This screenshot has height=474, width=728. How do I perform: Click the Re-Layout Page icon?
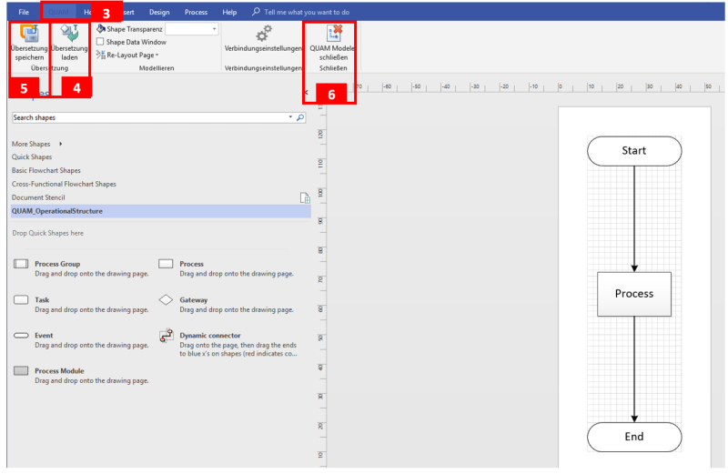[101, 55]
